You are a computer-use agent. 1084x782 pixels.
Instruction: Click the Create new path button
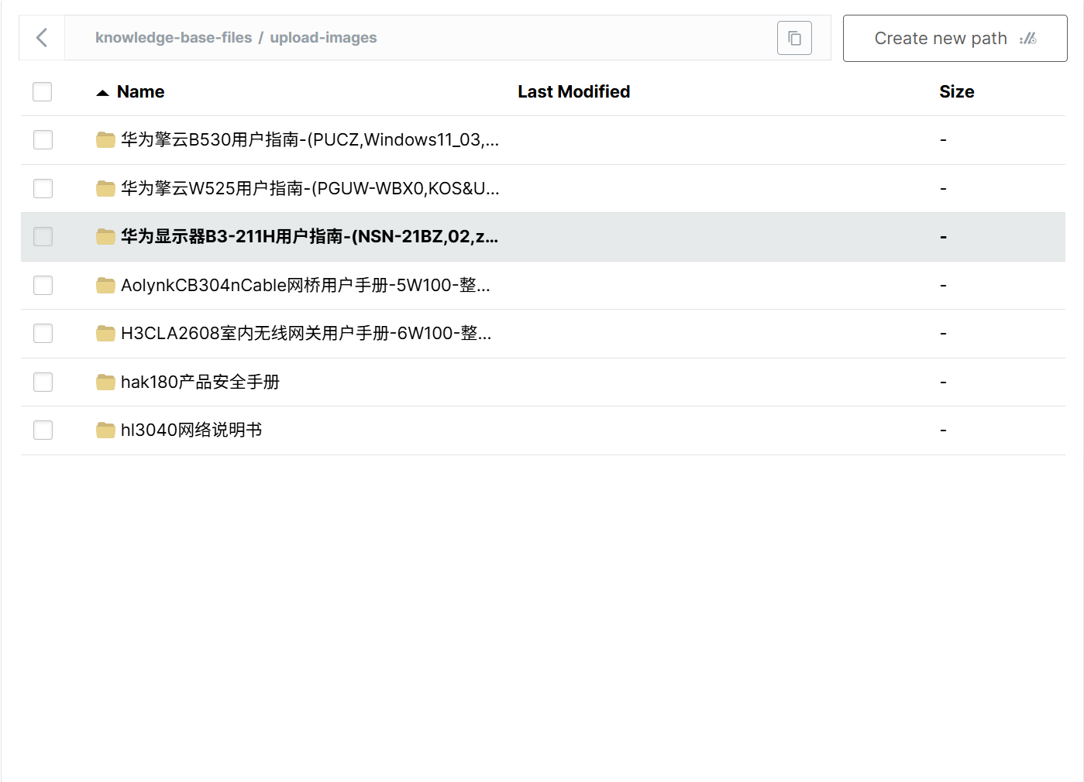(x=955, y=39)
